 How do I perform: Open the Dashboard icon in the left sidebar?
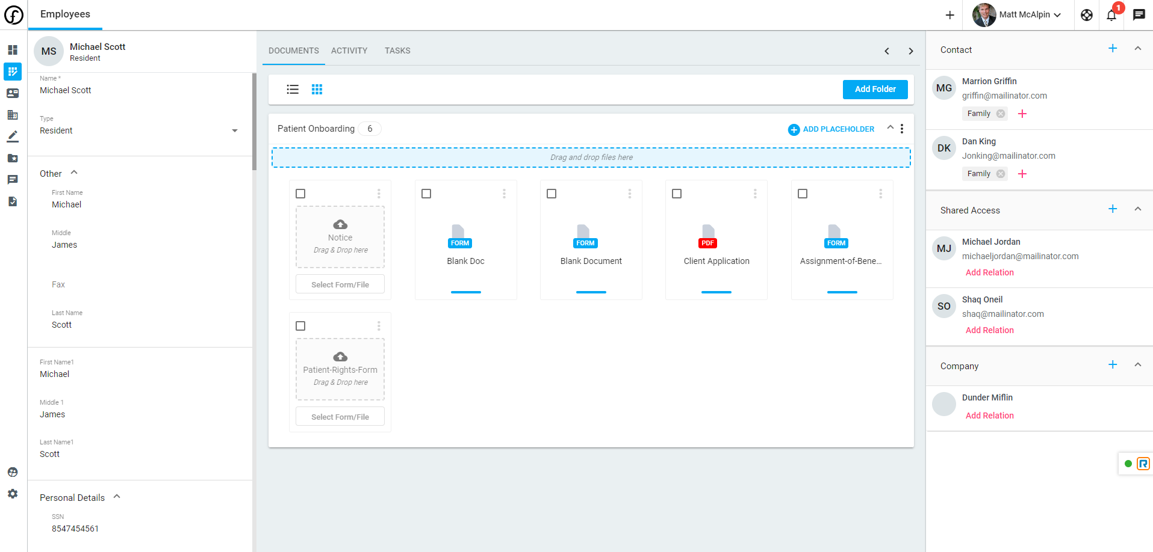(x=12, y=51)
